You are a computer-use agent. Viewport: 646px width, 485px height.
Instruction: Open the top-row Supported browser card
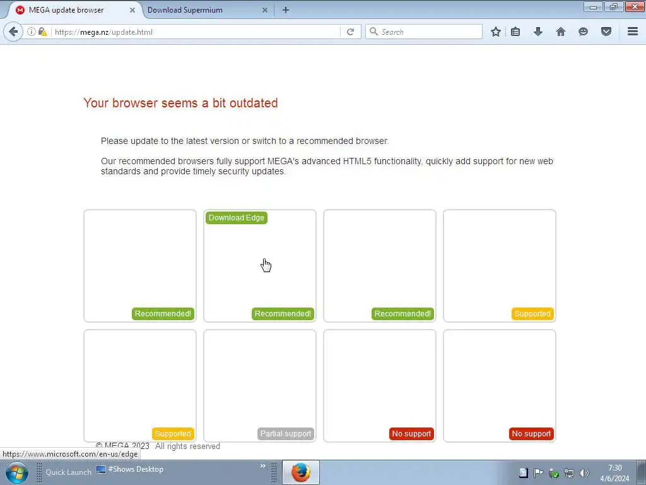click(500, 266)
